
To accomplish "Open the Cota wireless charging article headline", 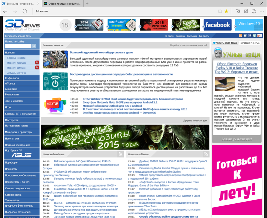I will point(121,74).
